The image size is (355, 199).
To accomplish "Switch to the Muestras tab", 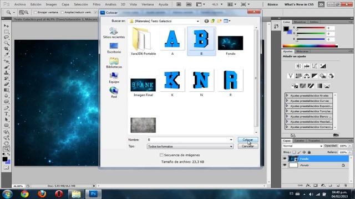I will (x=300, y=22).
